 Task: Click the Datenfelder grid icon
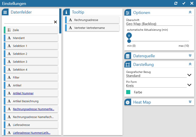point(5,12)
